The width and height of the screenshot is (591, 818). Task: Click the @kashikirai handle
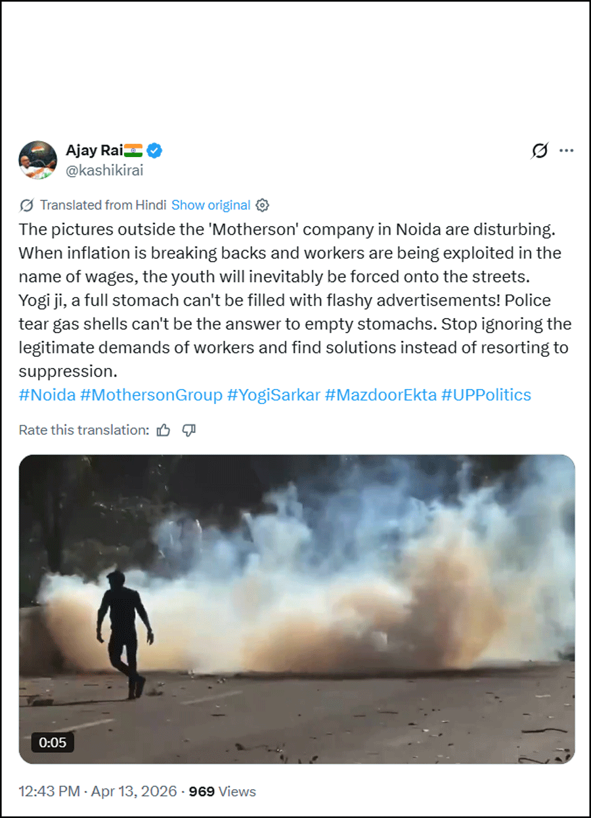click(x=104, y=170)
